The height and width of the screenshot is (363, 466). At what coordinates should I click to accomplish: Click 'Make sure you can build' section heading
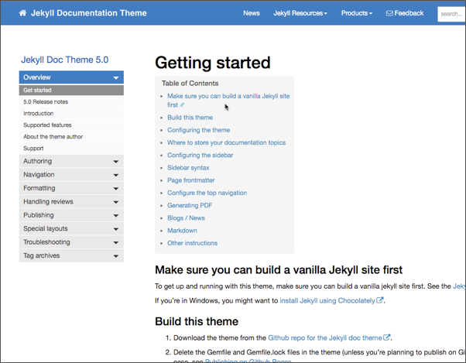point(279,269)
